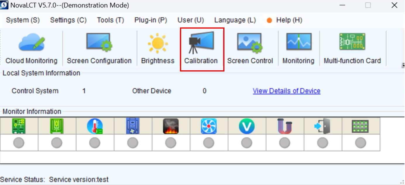Click the ribbon cable monitor icon

coord(285,126)
